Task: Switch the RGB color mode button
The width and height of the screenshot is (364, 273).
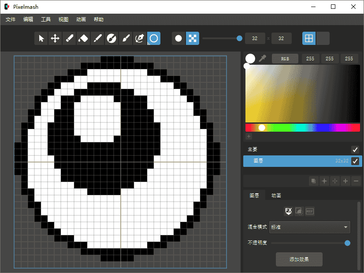Action: (285, 59)
